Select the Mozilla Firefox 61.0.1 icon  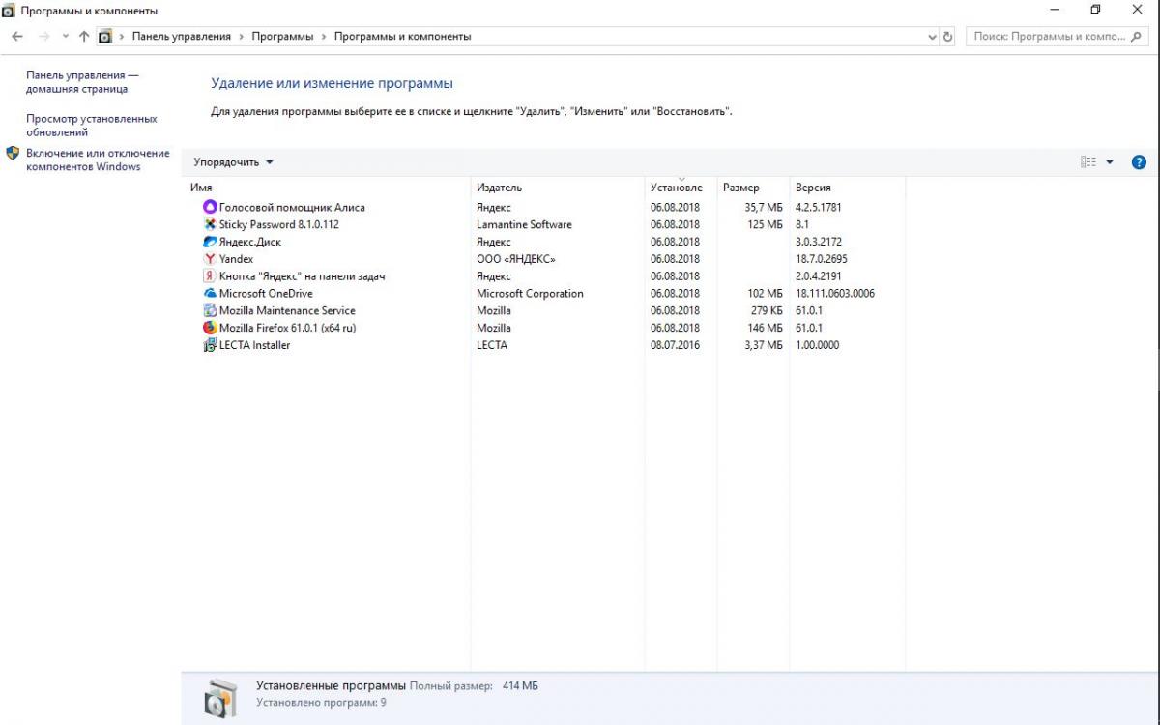tap(210, 328)
